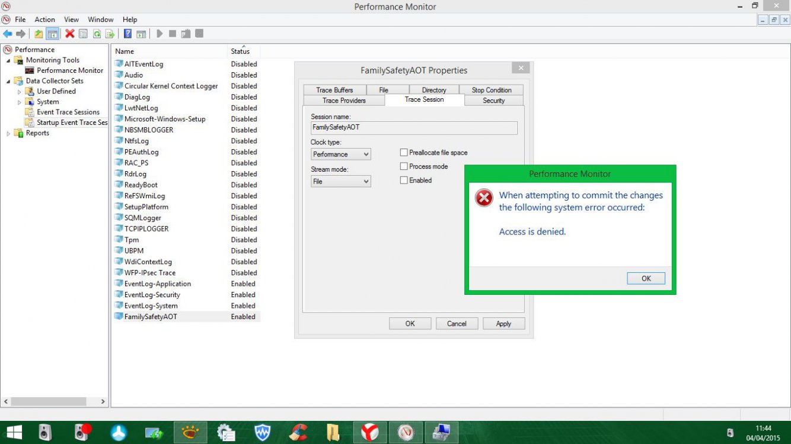Click the Performance Monitor icon in the title bar
The height and width of the screenshot is (444, 791).
tap(7, 7)
